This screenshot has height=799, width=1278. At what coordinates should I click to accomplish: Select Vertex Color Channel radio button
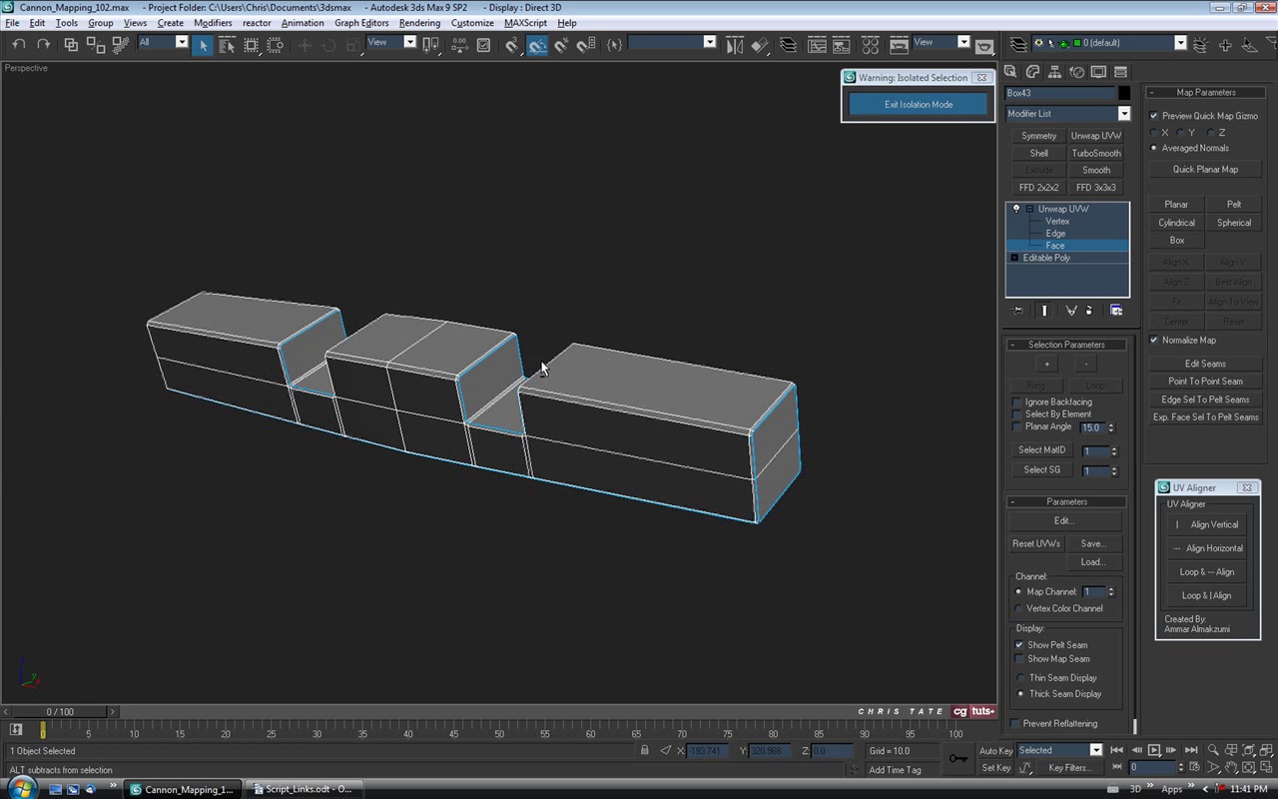1019,608
